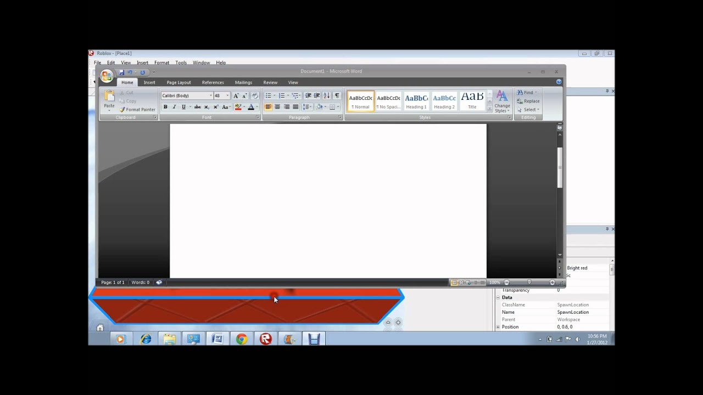Open the Calibri (Body) font name dropdown
Image resolution: width=703 pixels, height=395 pixels.
tap(210, 95)
